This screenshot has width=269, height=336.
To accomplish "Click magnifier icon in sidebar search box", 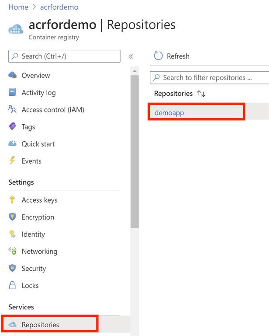I will point(15,56).
